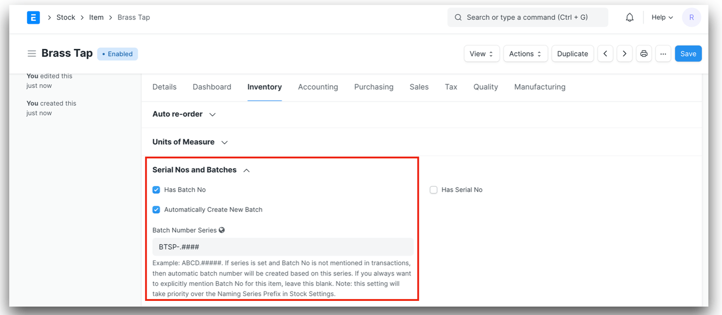
Task: Open the user avatar menu
Action: point(691,17)
